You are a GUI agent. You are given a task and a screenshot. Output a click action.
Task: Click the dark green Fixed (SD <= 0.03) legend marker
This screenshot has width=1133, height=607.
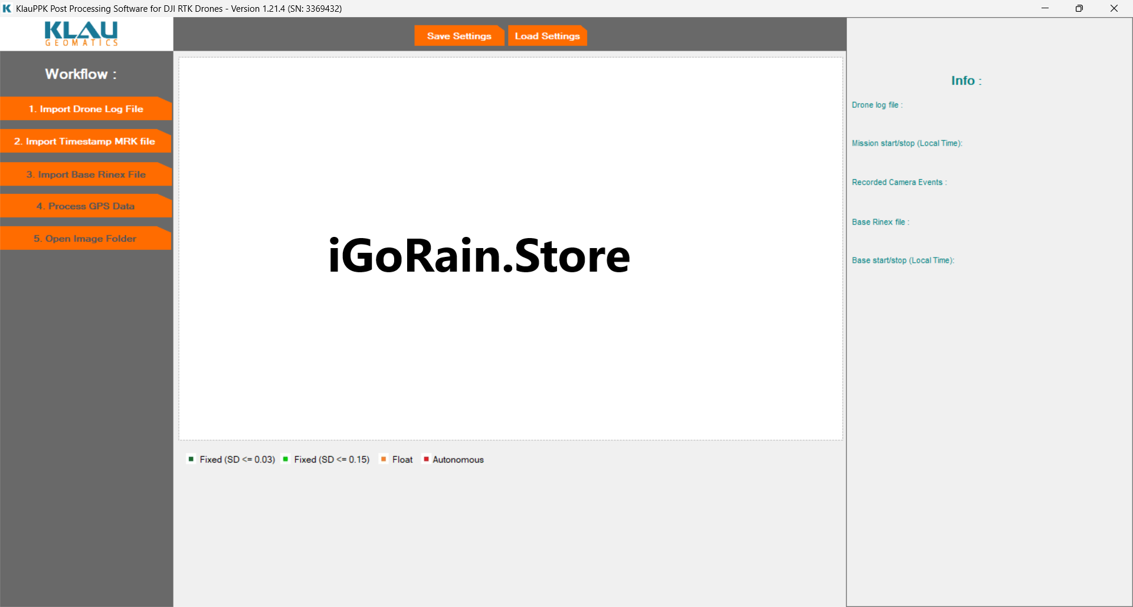[x=191, y=459]
